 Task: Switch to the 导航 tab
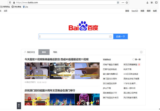click(55, 52)
